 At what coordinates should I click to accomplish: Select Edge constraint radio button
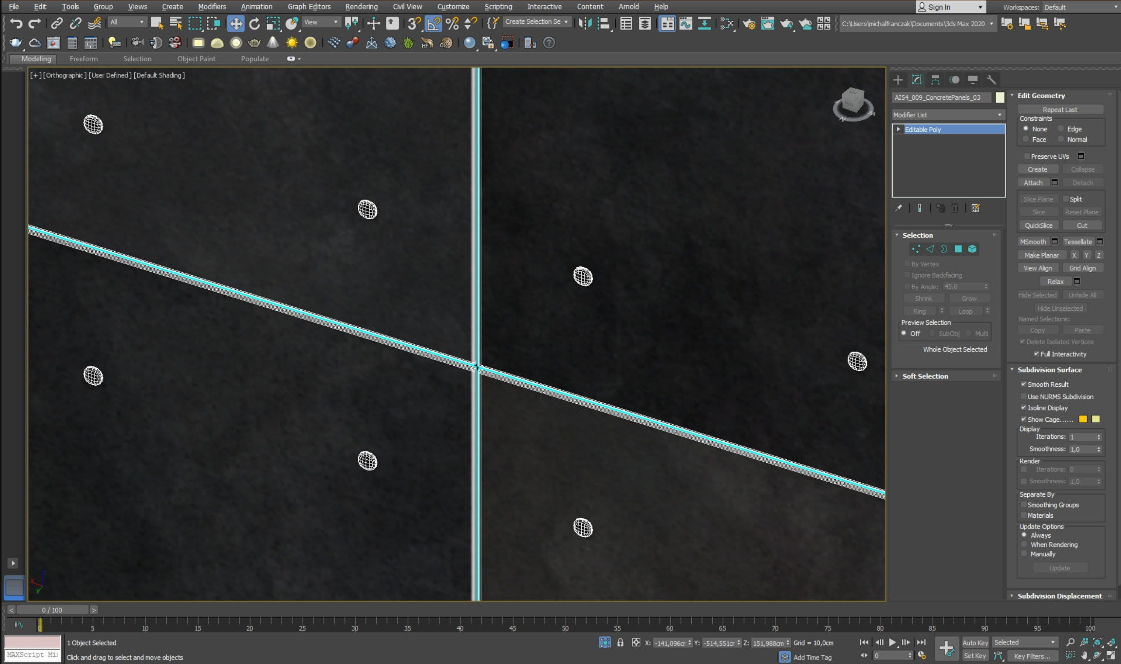point(1060,129)
